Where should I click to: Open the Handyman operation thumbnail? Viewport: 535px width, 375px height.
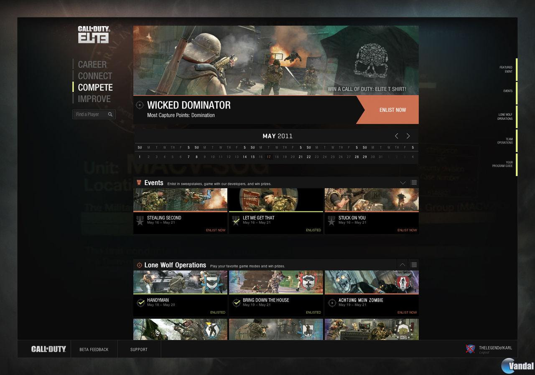point(181,282)
